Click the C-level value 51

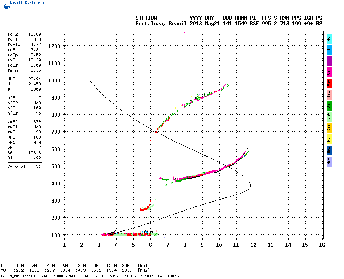[x=38, y=167]
